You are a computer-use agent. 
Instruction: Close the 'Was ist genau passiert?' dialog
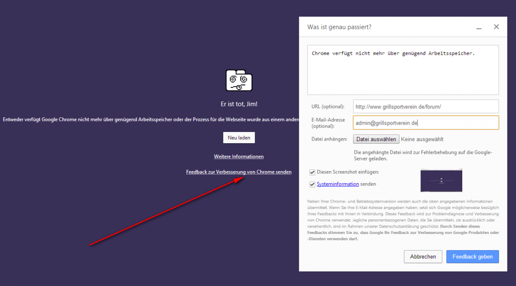tap(496, 27)
